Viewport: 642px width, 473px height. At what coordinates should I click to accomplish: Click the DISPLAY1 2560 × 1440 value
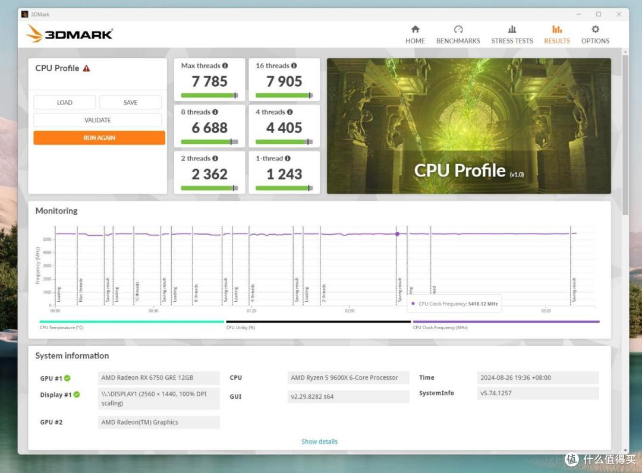[159, 399]
